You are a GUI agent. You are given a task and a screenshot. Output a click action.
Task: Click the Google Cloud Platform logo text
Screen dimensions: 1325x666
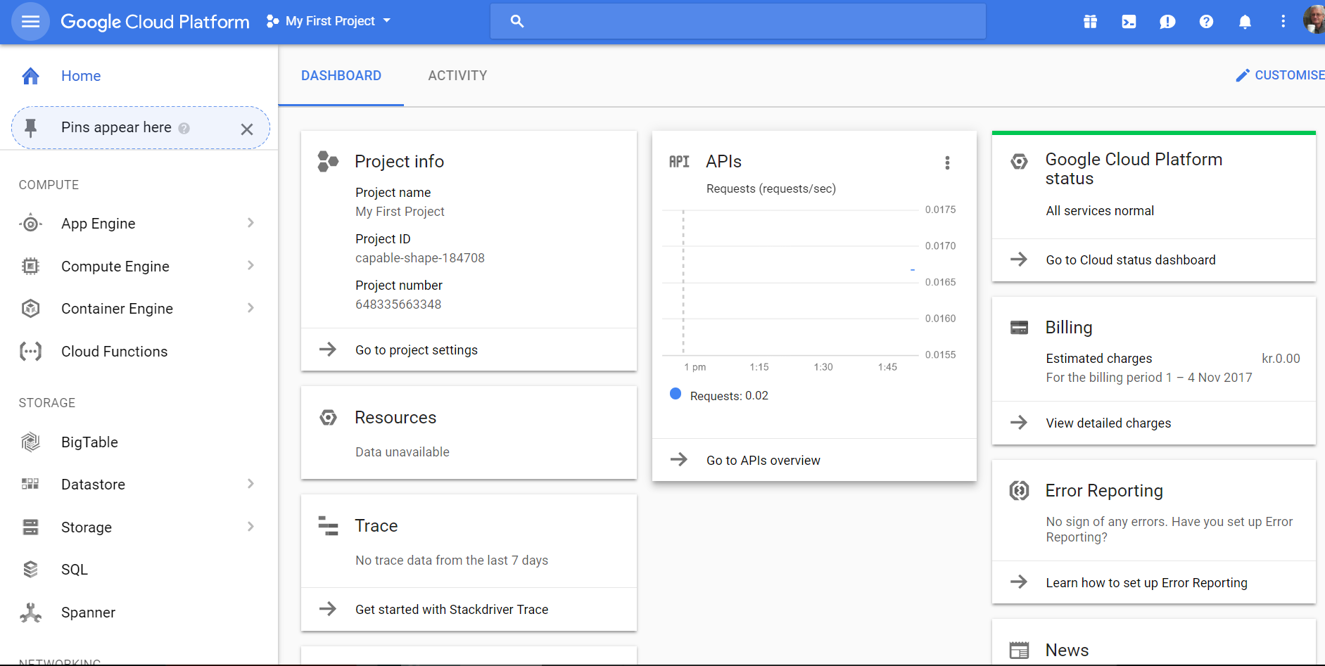click(x=155, y=22)
